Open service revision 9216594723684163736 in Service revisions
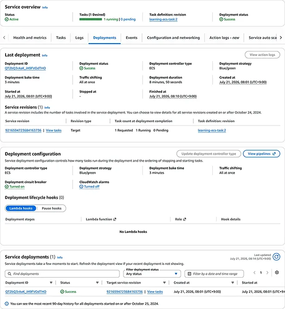285x309 pixels. [x=23, y=130]
